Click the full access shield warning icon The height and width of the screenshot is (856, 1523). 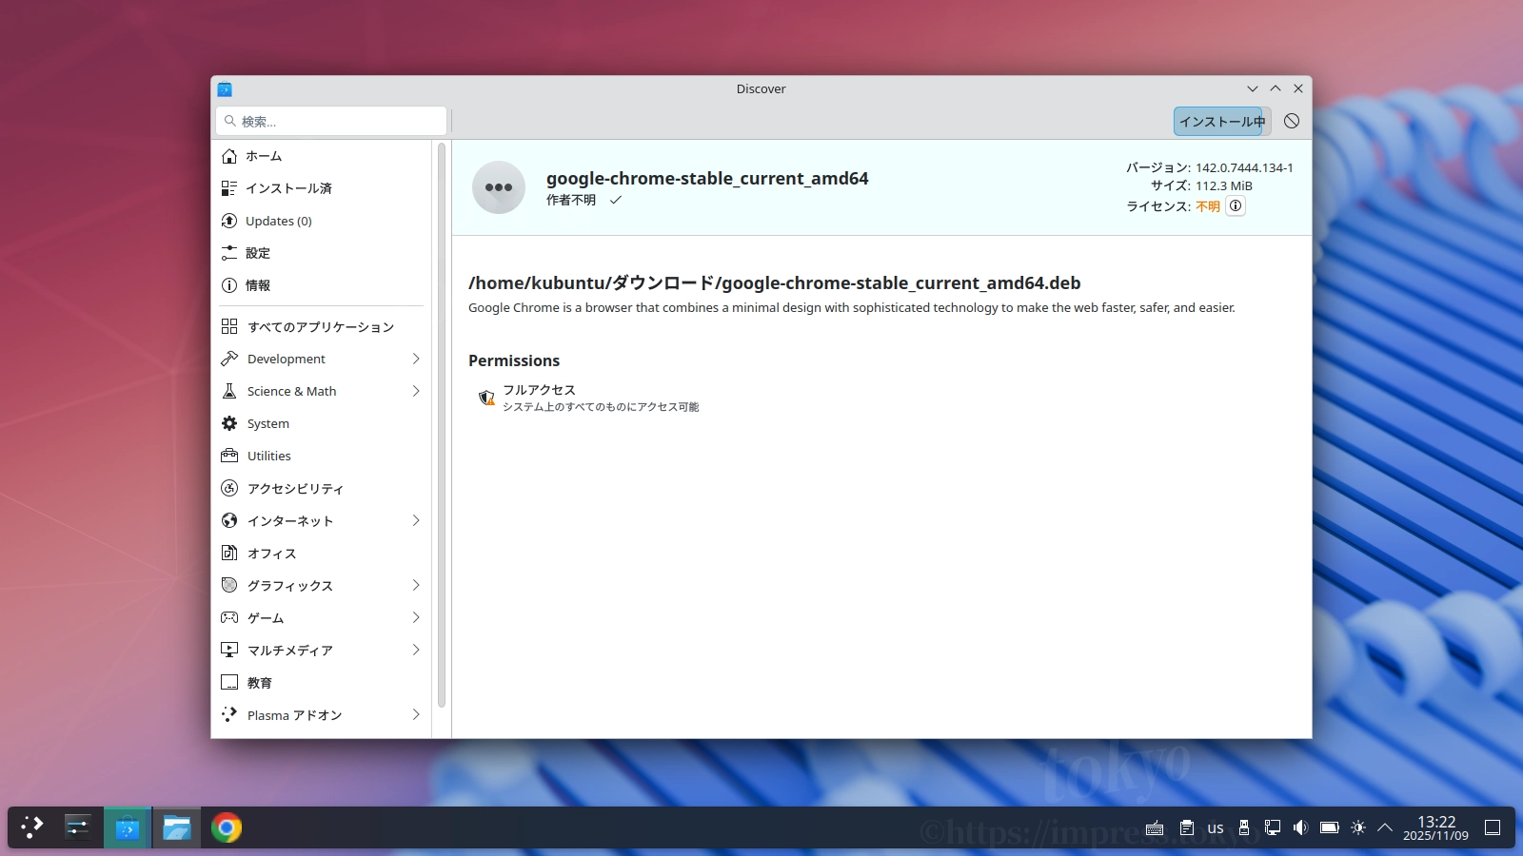coord(486,398)
